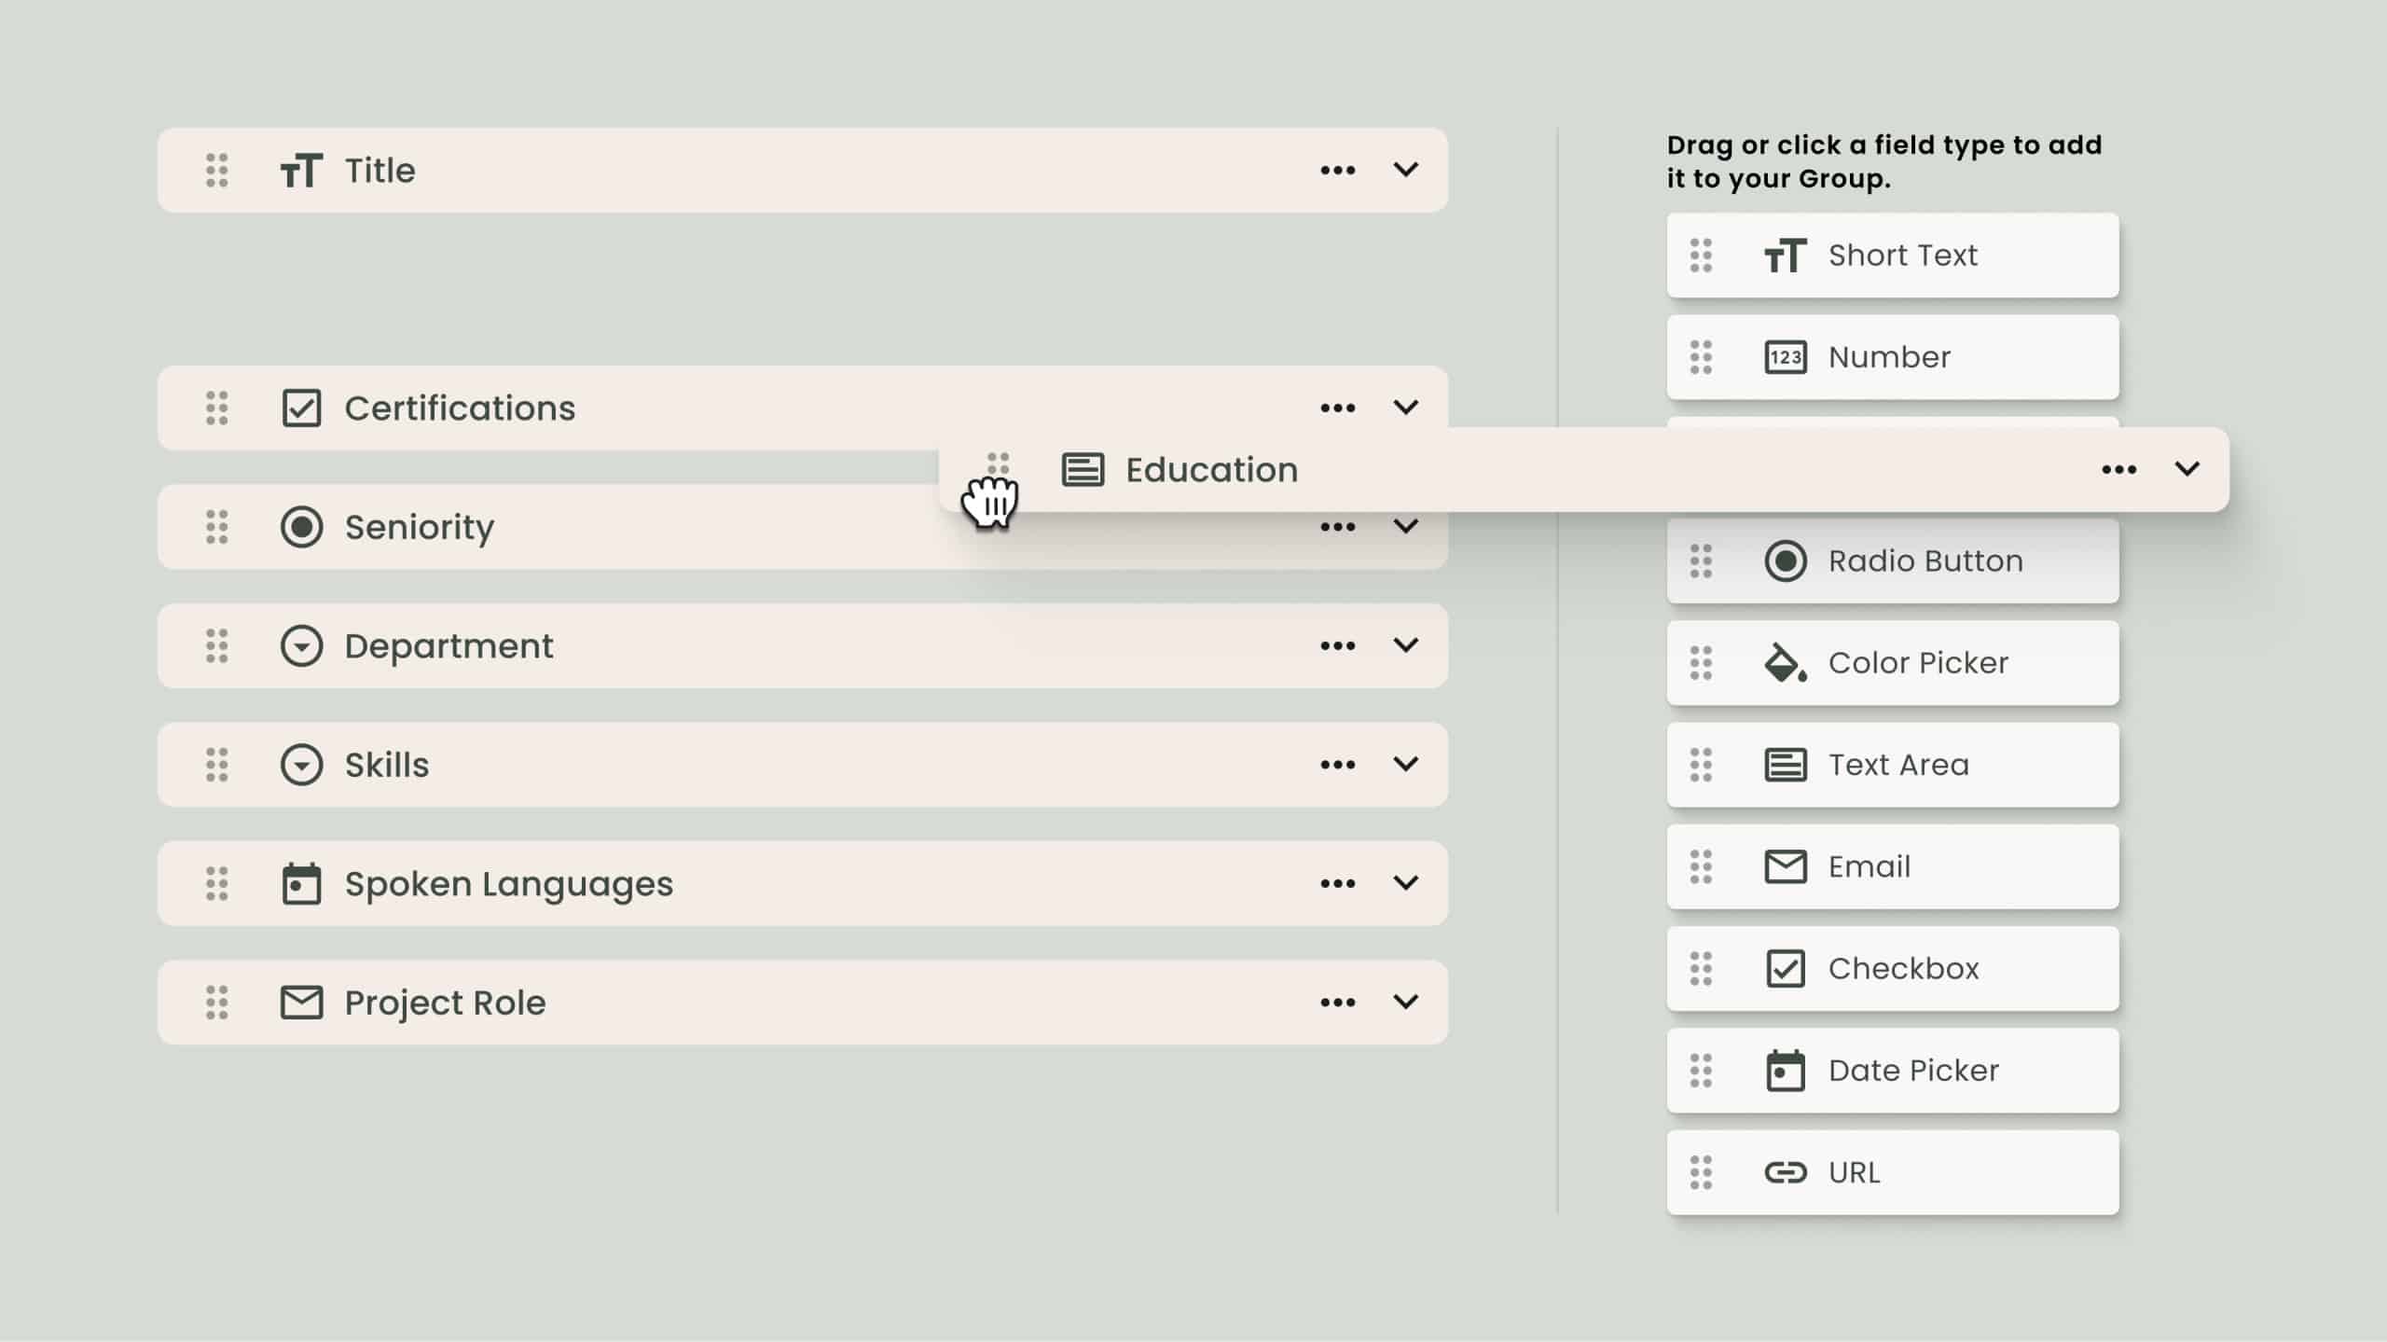Click the Skills field label
The width and height of the screenshot is (2387, 1342).
(x=387, y=765)
